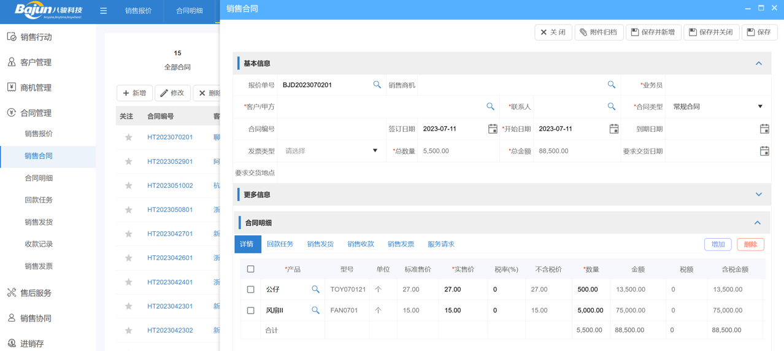This screenshot has width=784, height=351.
Task: Check the 公仔 product row checkbox
Action: pos(250,289)
